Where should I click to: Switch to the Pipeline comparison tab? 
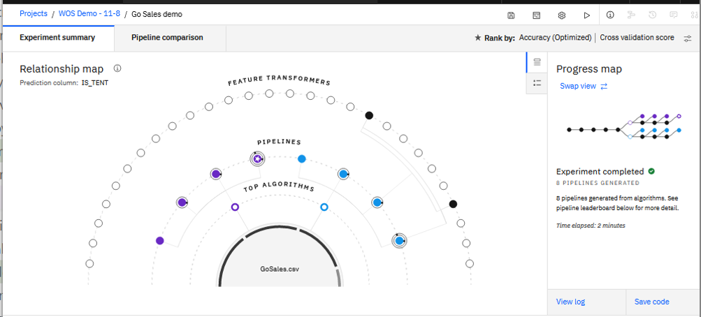pyautogui.click(x=167, y=38)
